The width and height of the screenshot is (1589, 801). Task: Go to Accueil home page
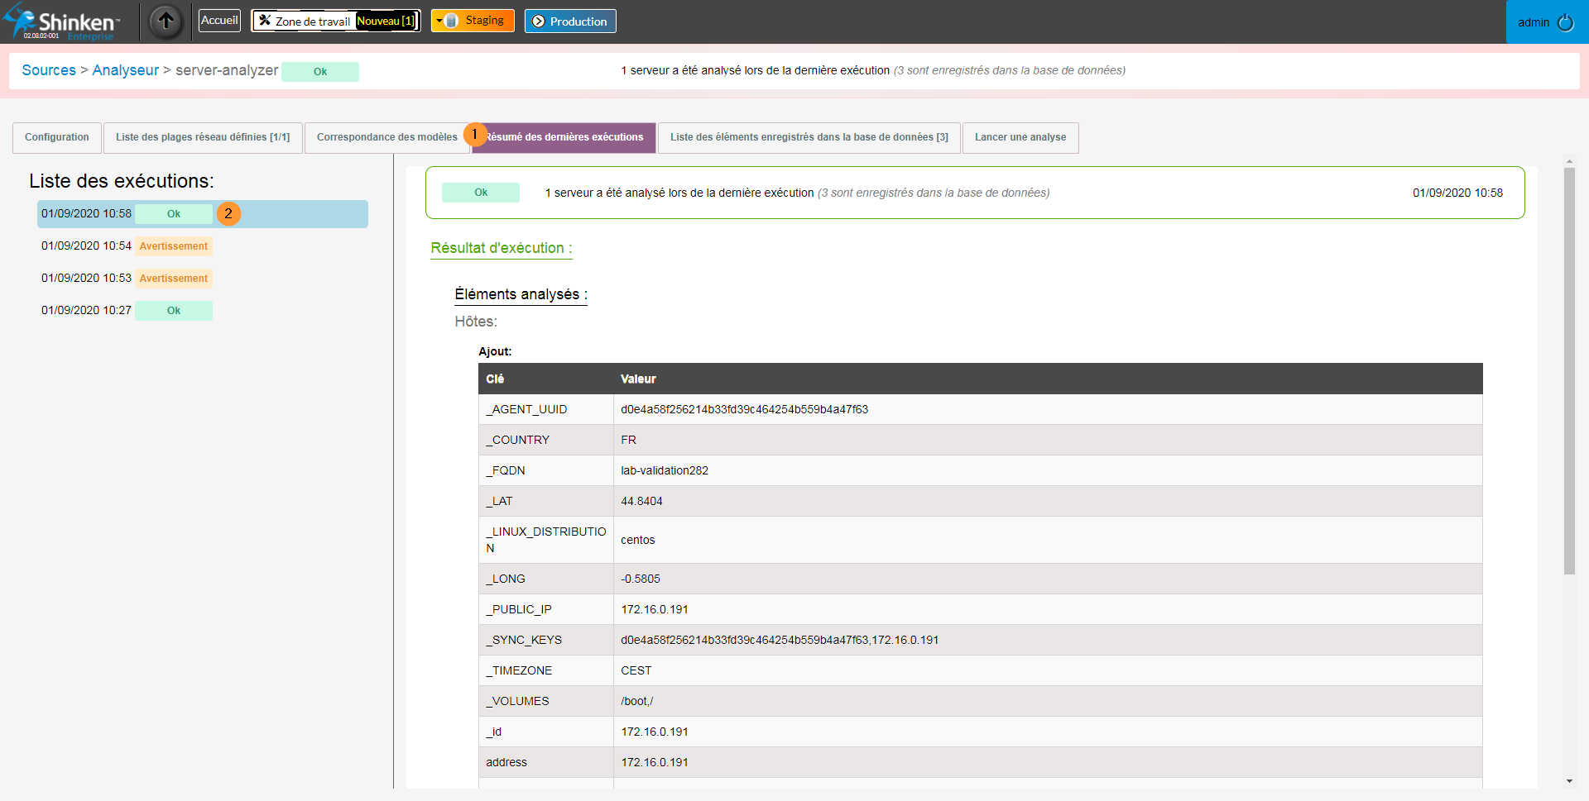219,21
